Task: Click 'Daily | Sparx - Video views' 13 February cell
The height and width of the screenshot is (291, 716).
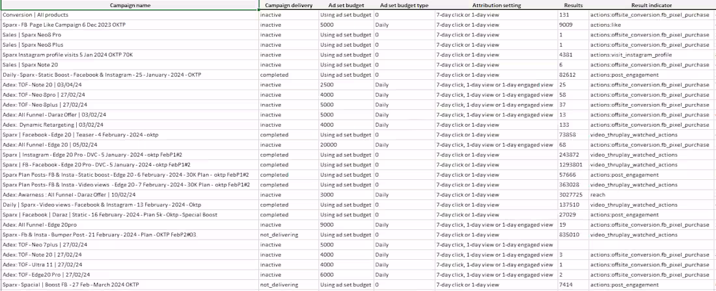Action: [130, 205]
